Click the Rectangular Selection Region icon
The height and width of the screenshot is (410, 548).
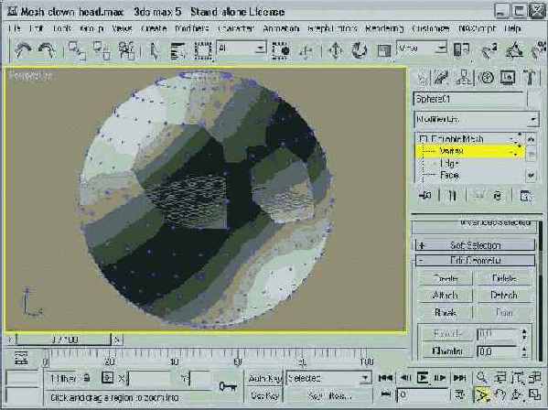tap(203, 50)
